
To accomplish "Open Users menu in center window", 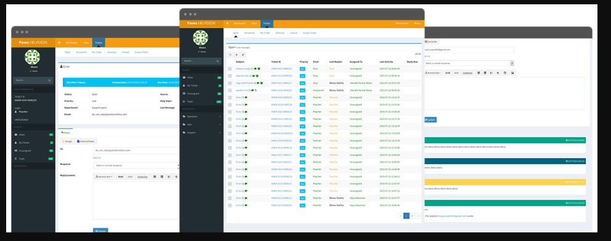I will (x=254, y=23).
